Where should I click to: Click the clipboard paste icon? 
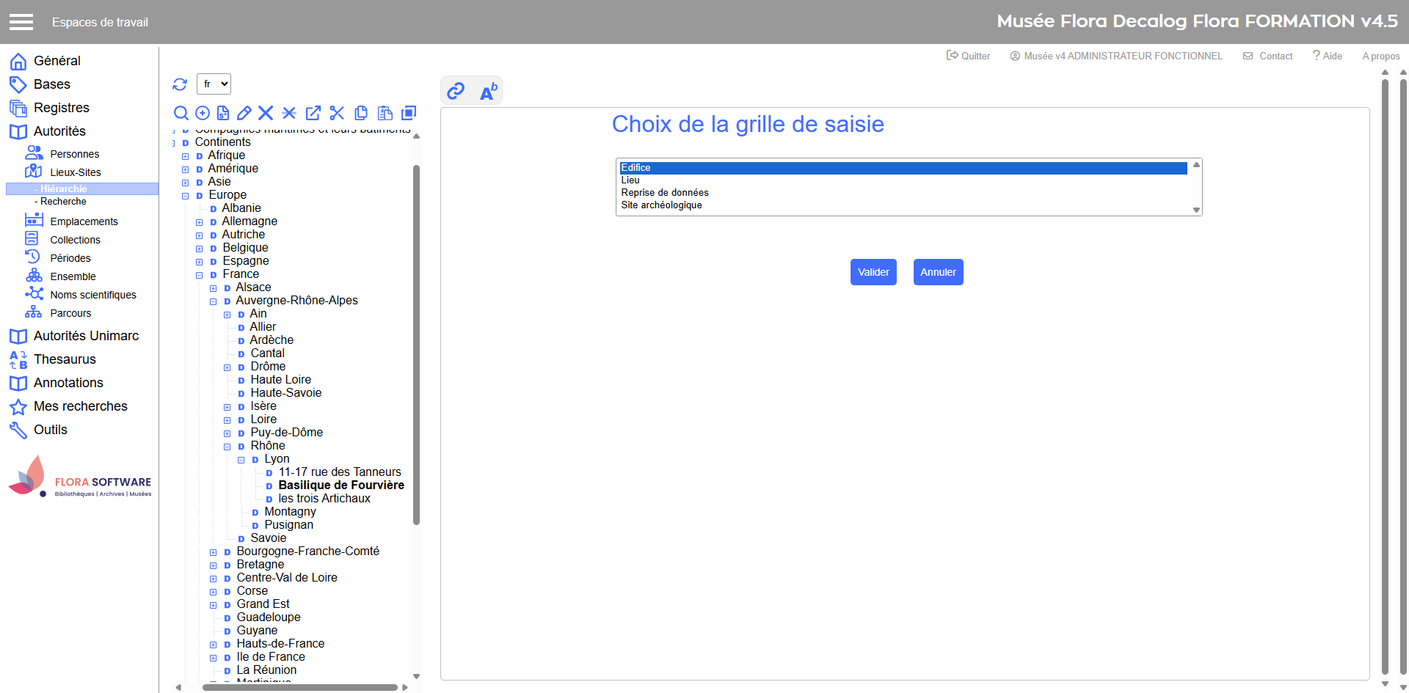pyautogui.click(x=385, y=113)
